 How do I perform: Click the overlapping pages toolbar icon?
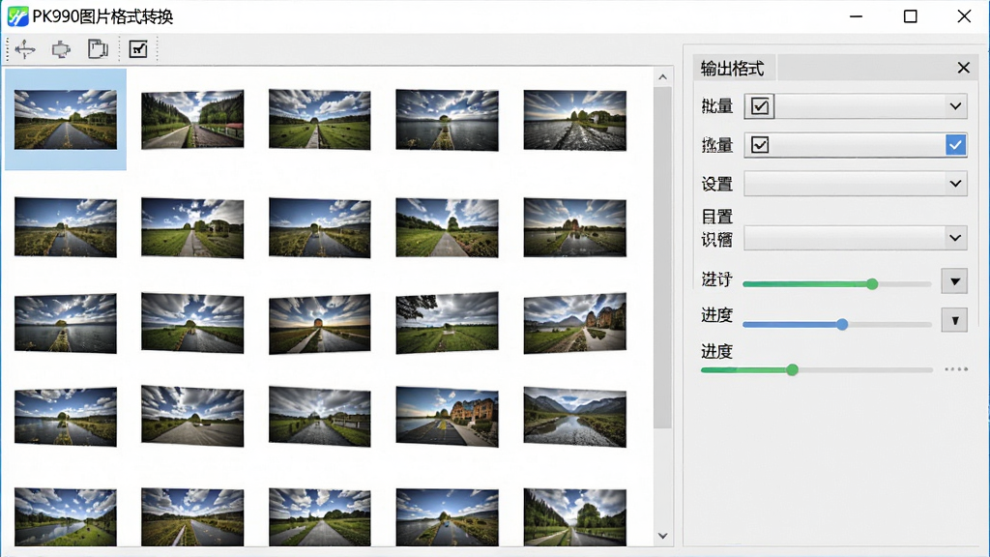[98, 49]
